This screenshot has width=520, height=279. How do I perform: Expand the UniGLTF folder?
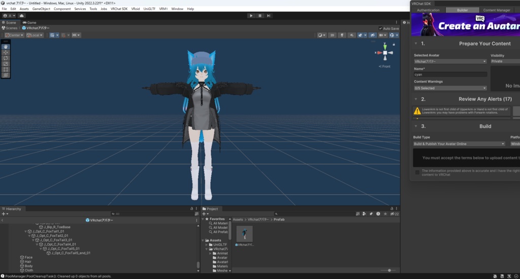point(207,245)
